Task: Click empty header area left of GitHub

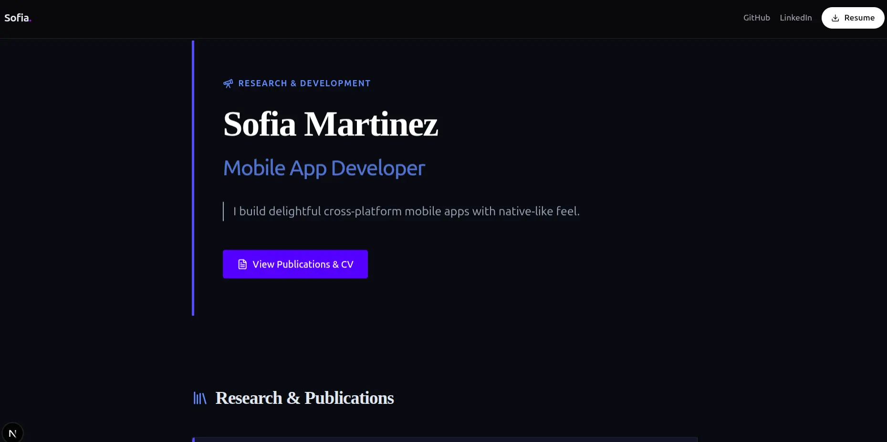Action: click(429, 18)
